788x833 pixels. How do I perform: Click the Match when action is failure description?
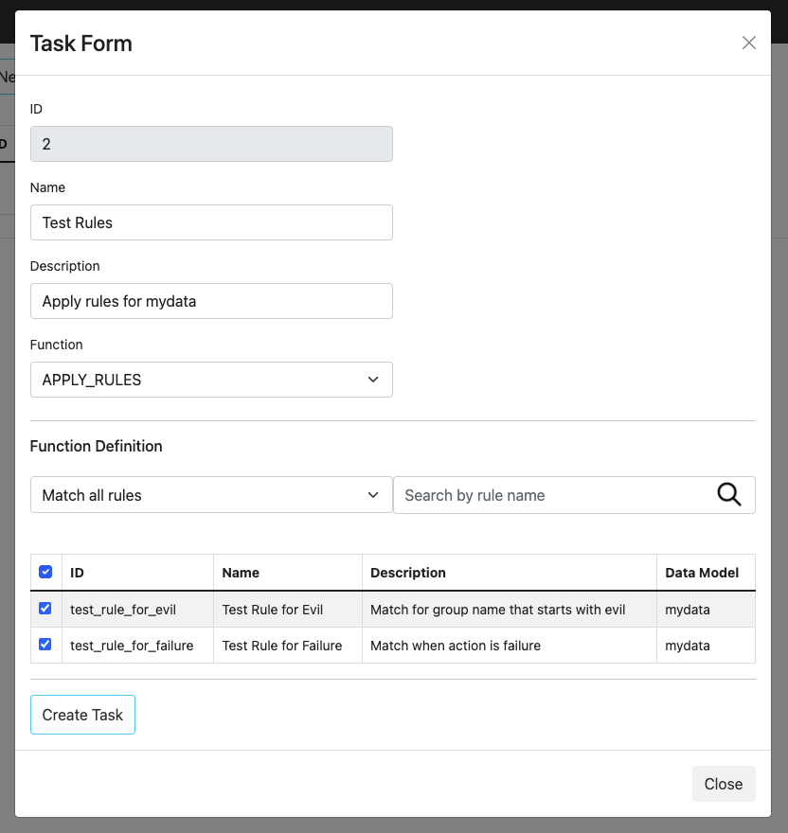456,646
